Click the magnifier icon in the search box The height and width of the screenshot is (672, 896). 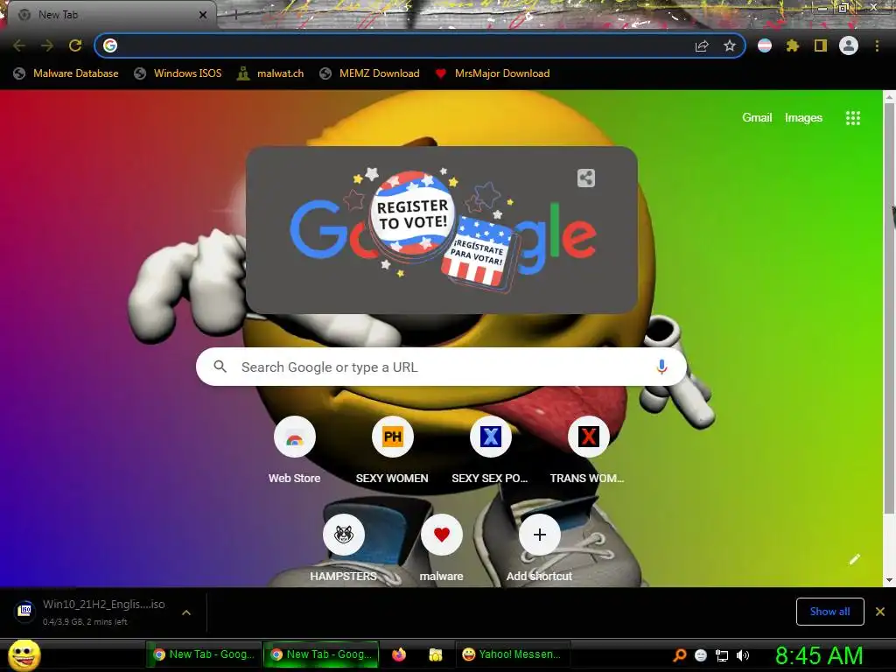[220, 367]
